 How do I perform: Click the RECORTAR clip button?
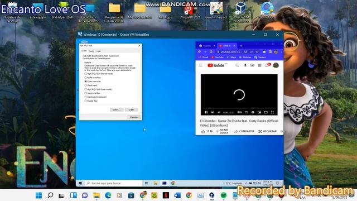[x=267, y=132]
